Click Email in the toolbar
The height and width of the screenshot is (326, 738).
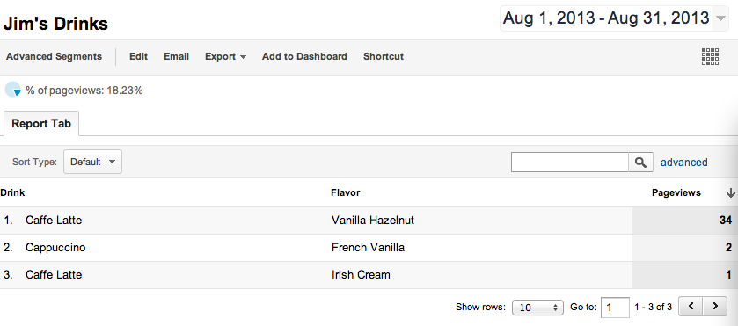click(177, 56)
